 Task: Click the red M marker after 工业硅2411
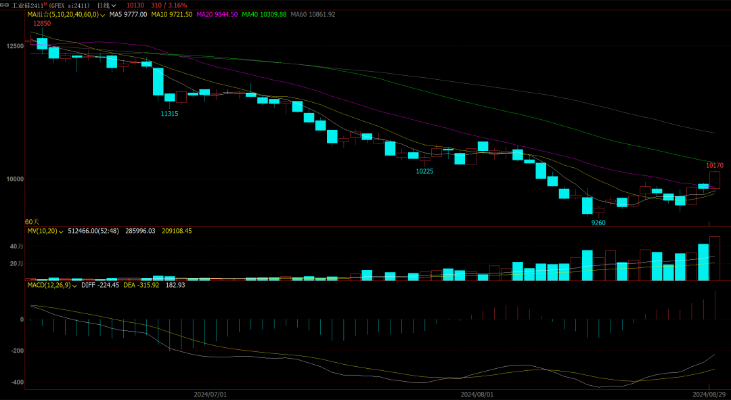(x=46, y=4)
